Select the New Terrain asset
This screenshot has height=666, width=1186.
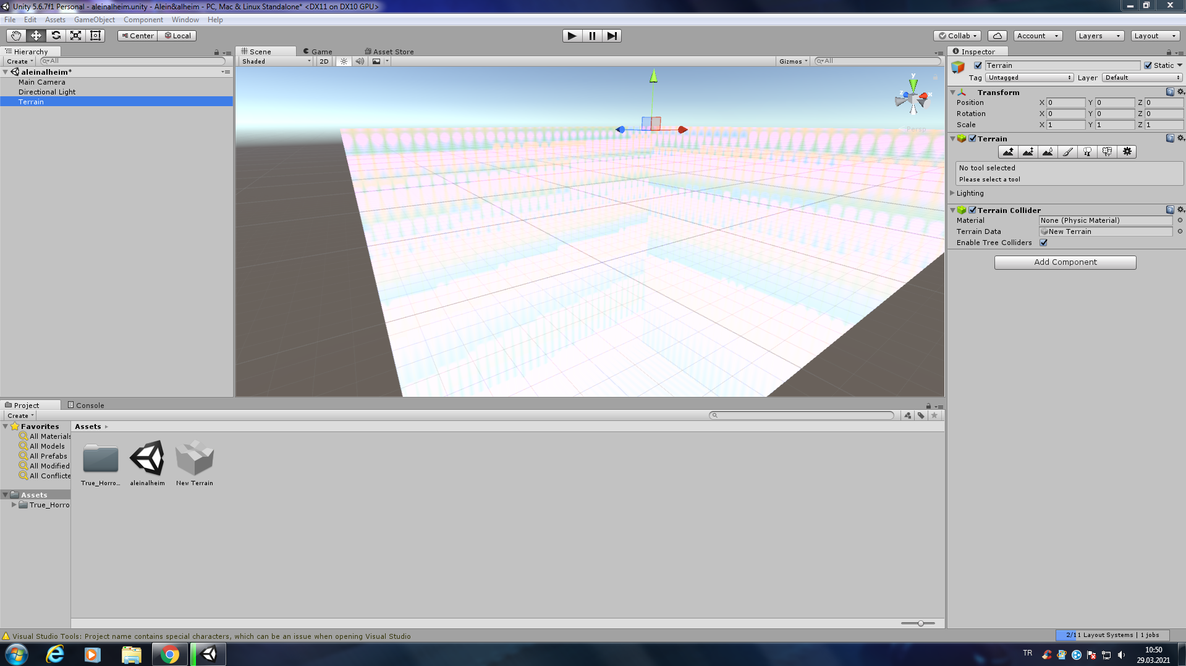pos(194,463)
